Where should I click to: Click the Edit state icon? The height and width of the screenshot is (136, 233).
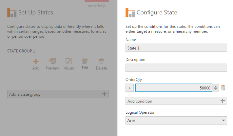point(85,61)
